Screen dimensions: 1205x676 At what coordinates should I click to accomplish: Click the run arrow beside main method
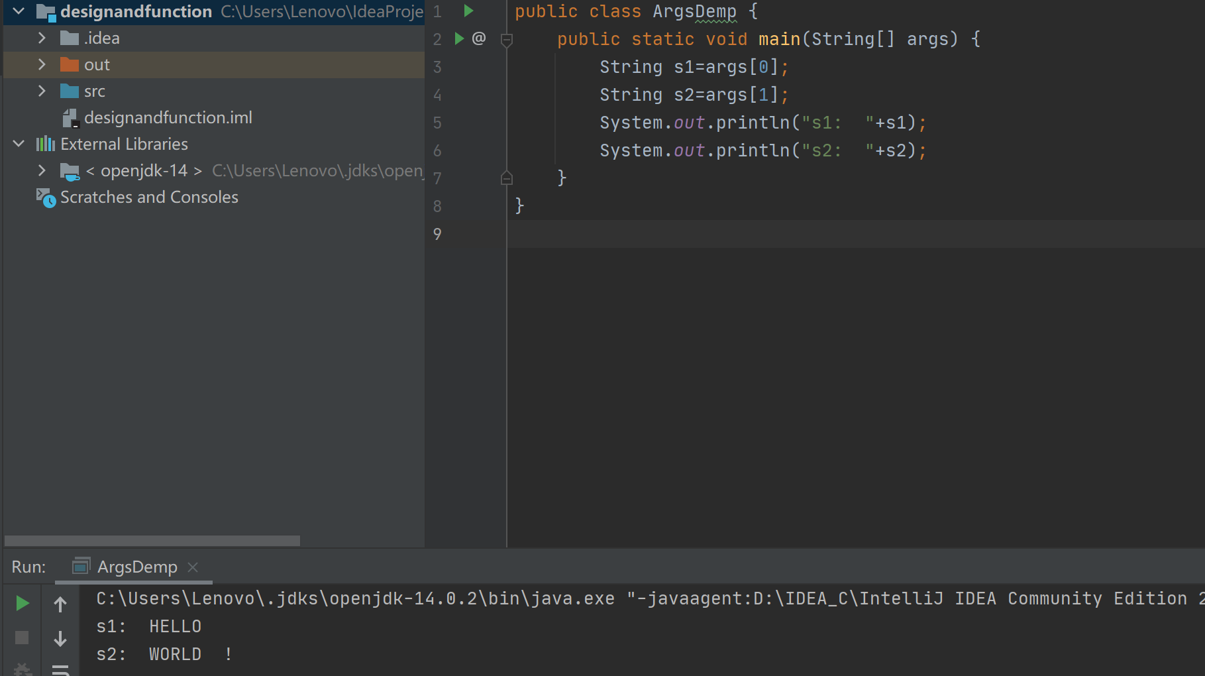(459, 38)
